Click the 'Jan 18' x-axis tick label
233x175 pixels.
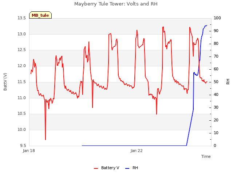click(29, 151)
